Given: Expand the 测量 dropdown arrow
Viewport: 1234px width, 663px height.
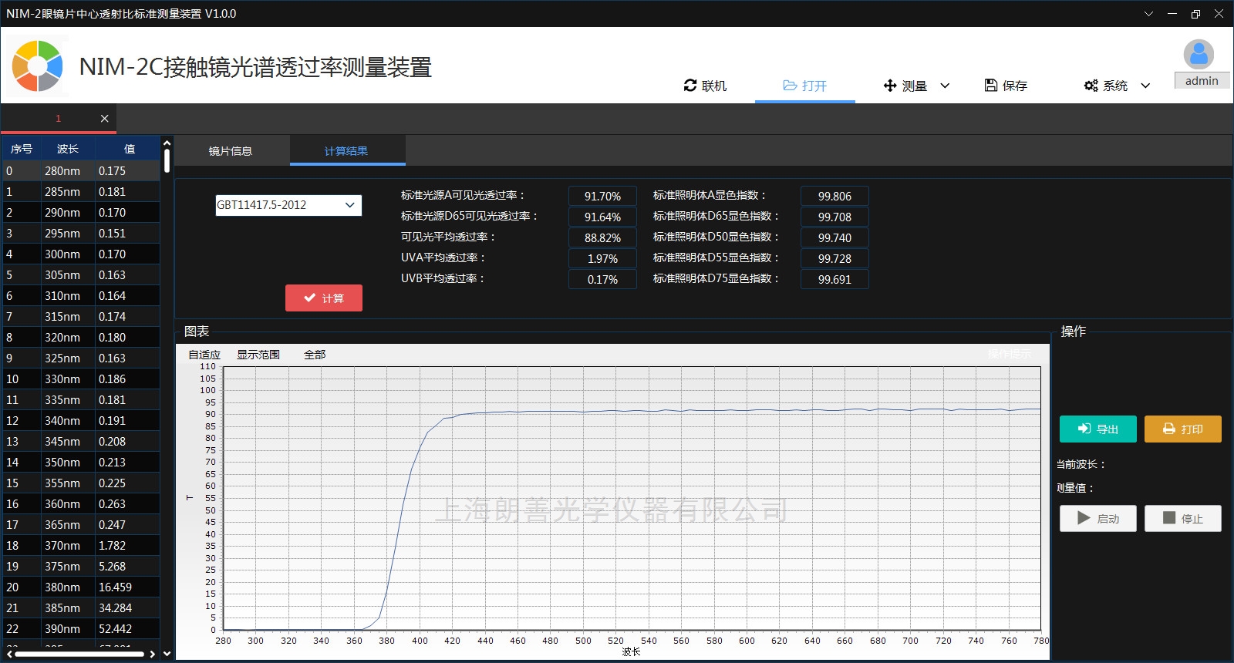Looking at the screenshot, I should (x=945, y=86).
